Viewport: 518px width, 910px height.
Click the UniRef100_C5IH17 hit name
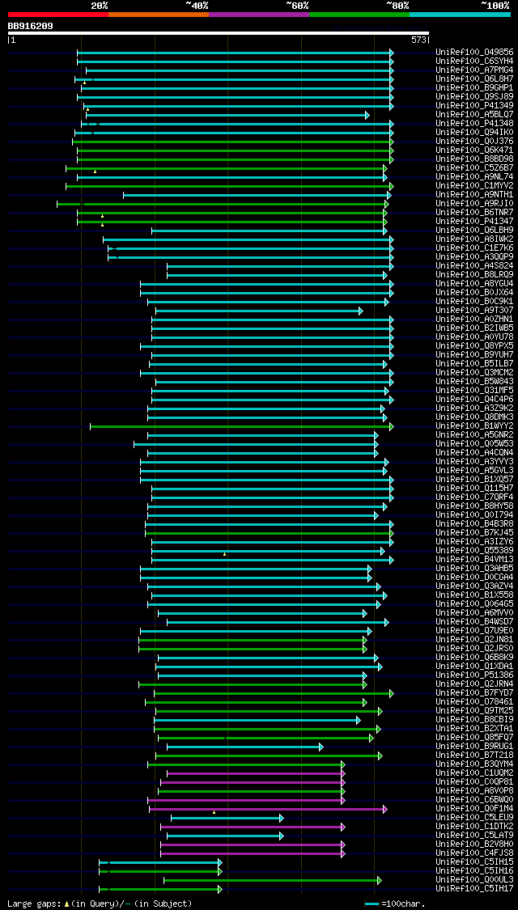click(x=474, y=890)
